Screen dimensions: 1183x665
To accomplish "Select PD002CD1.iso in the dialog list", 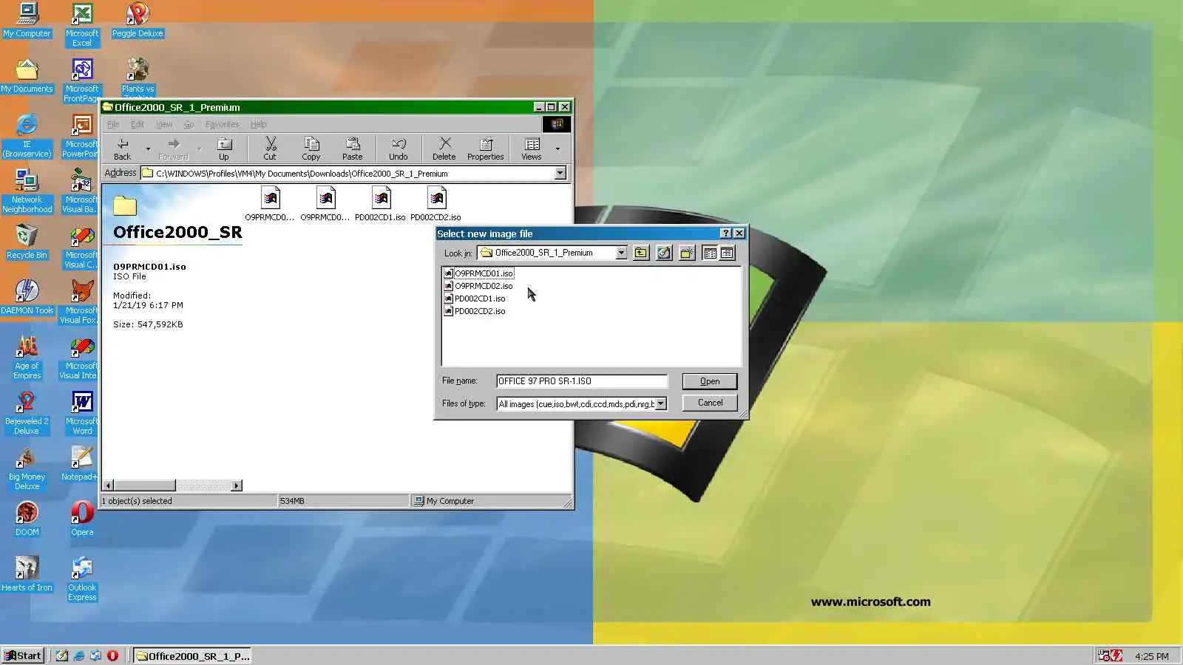I will coord(475,299).
